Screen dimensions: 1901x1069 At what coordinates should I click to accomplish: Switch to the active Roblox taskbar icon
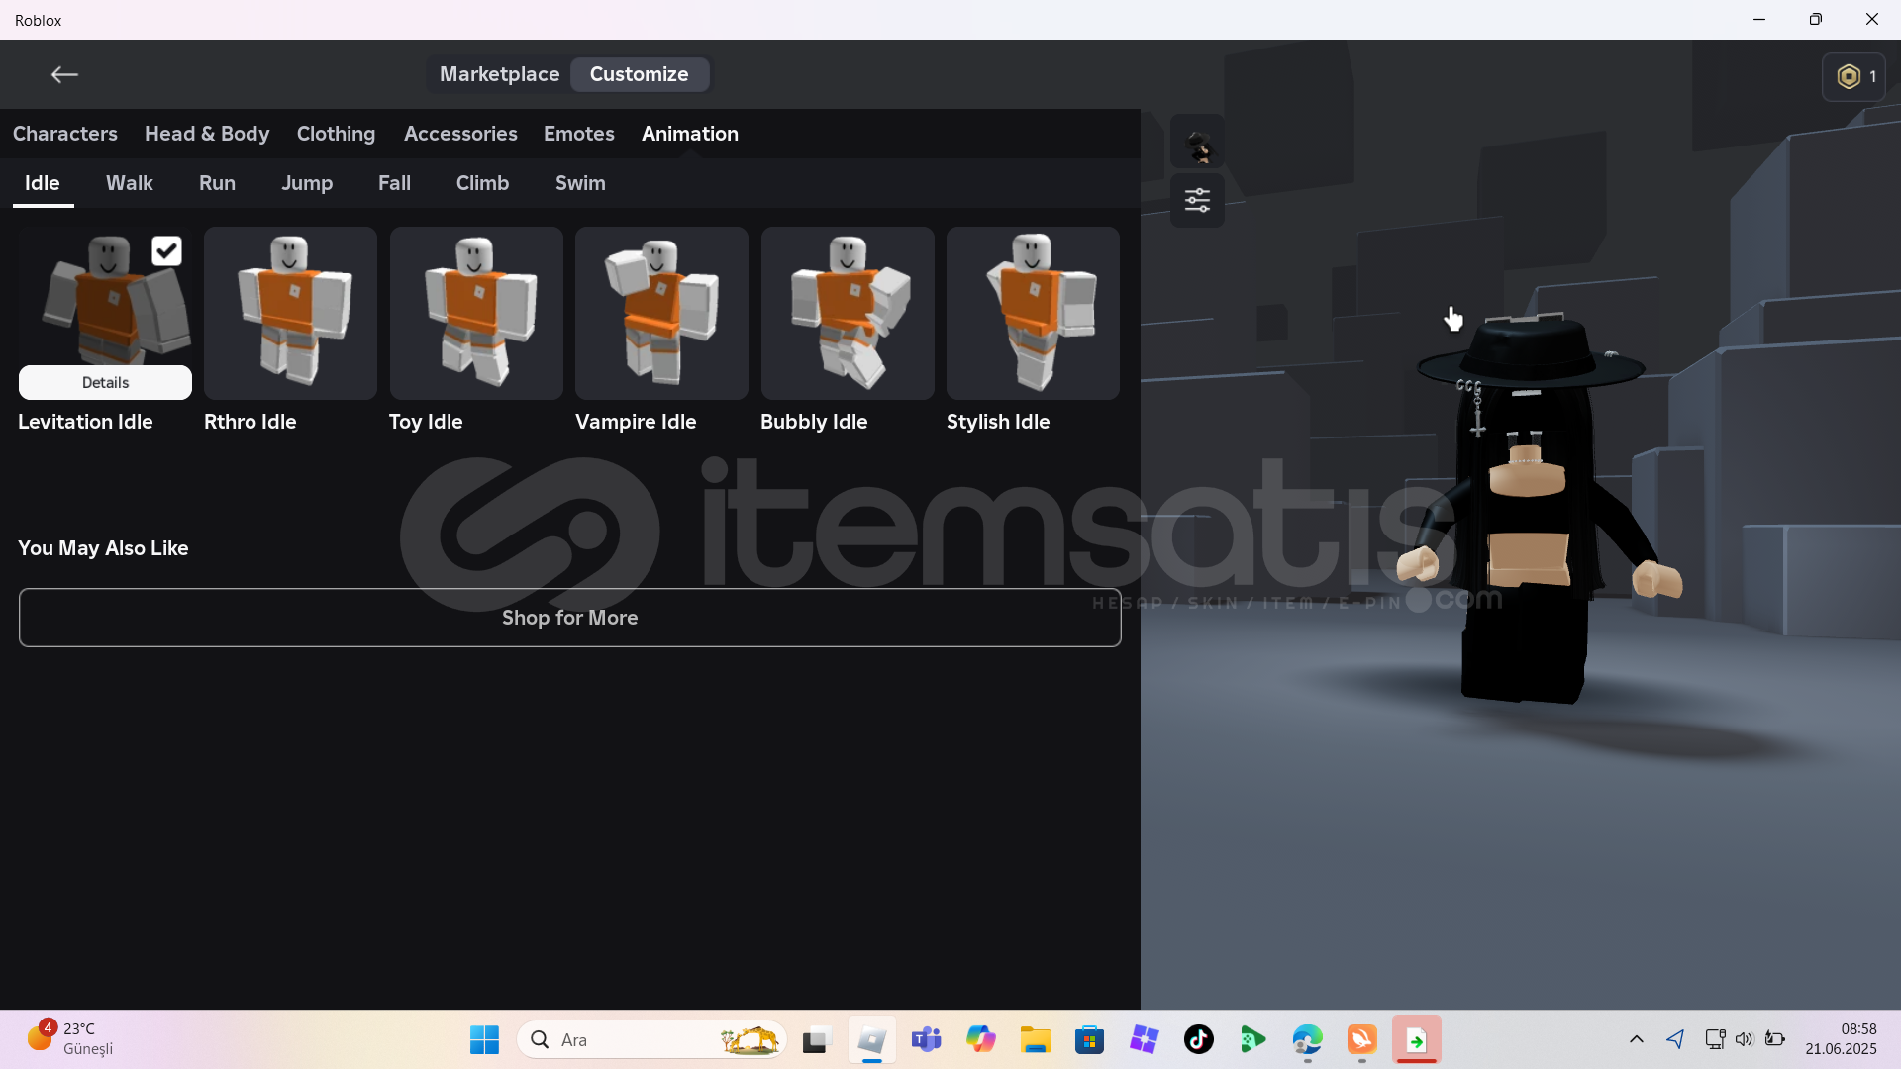tap(872, 1039)
